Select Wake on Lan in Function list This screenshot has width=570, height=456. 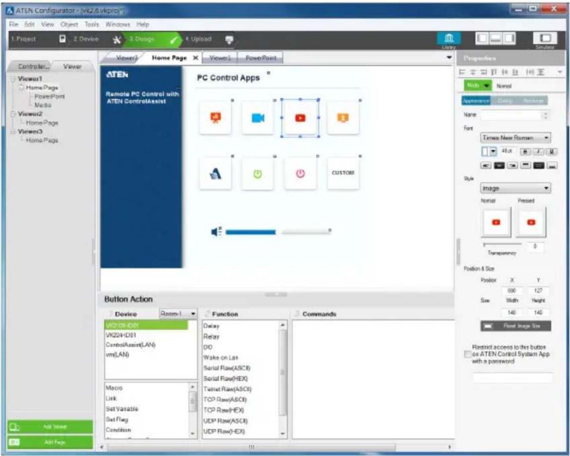[221, 358]
